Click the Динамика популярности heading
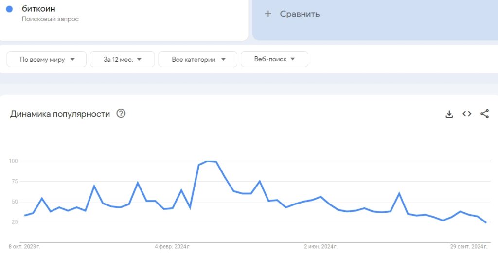Image resolution: width=498 pixels, height=255 pixels. (60, 114)
